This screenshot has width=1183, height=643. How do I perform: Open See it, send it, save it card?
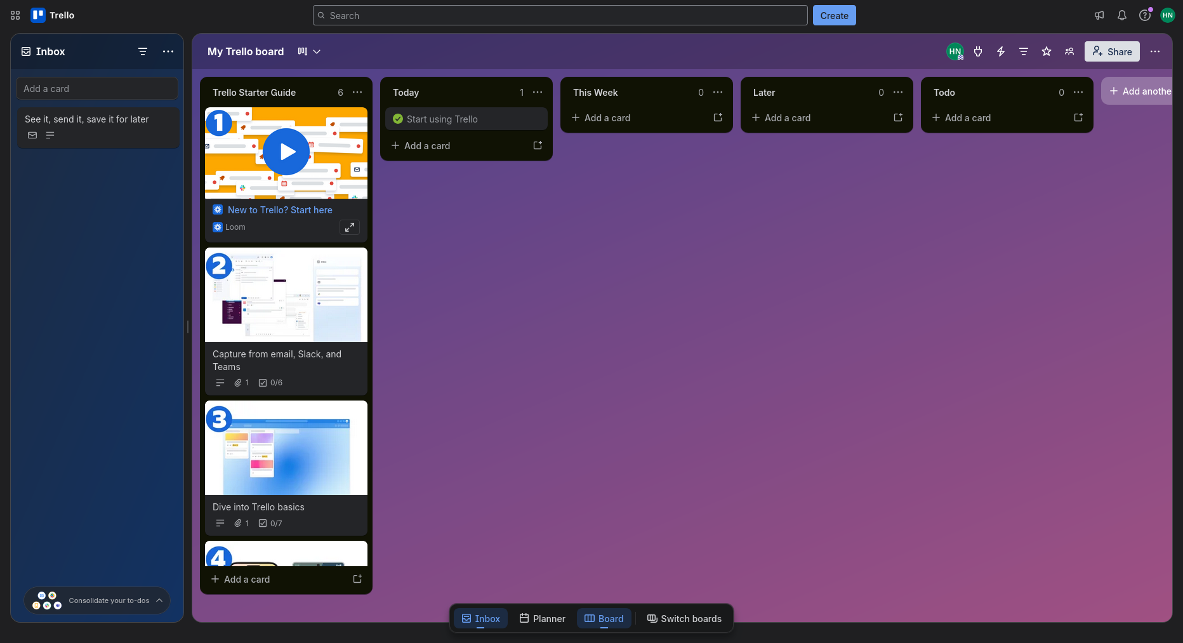(98, 128)
